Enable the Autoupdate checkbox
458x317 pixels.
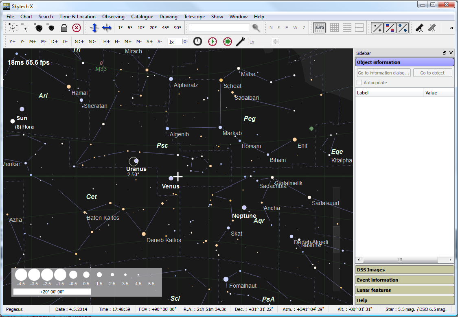pyautogui.click(x=359, y=83)
